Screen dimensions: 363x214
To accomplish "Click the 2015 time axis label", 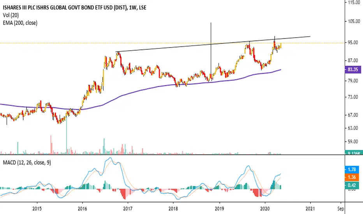I will coord(37,209).
